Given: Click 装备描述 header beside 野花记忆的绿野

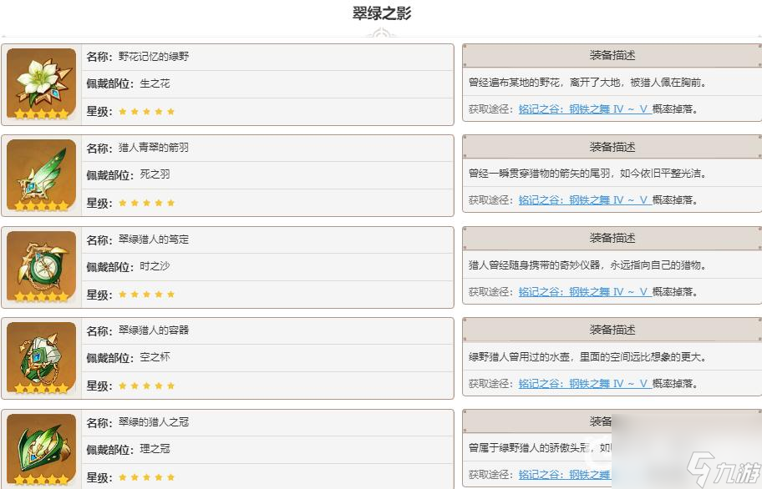Looking at the screenshot, I should (x=612, y=55).
